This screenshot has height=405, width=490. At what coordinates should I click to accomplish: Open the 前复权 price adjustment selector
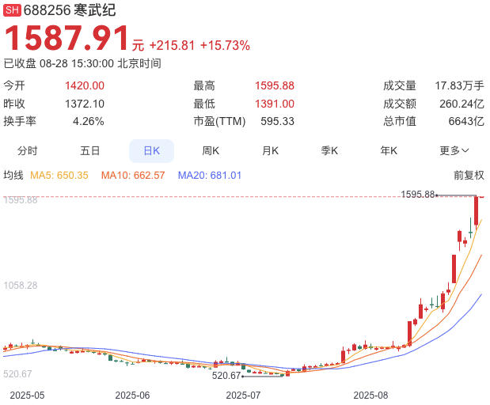tap(468, 175)
